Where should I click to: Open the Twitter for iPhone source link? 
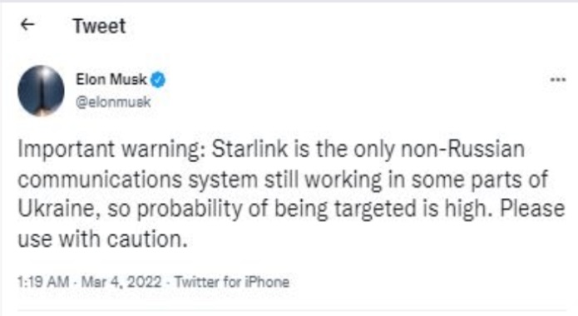pyautogui.click(x=232, y=282)
